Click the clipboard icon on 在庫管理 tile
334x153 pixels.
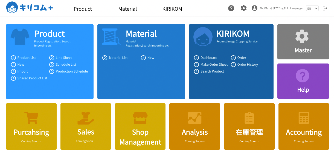coord(249,118)
